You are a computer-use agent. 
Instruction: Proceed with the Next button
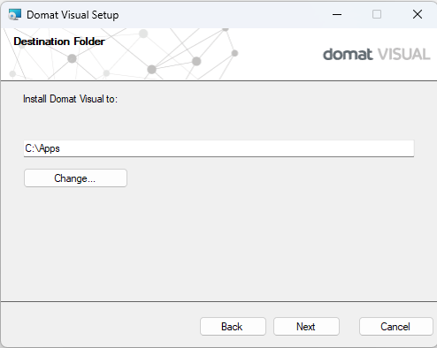click(306, 327)
